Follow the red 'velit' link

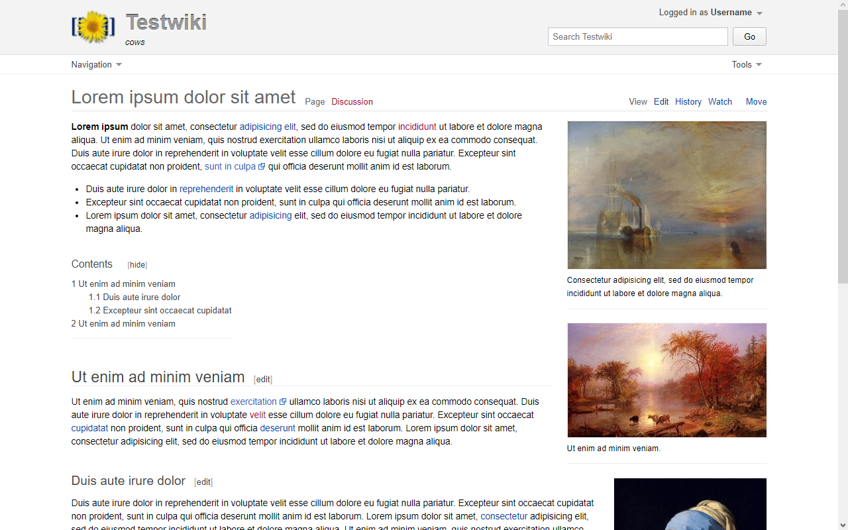tap(258, 415)
